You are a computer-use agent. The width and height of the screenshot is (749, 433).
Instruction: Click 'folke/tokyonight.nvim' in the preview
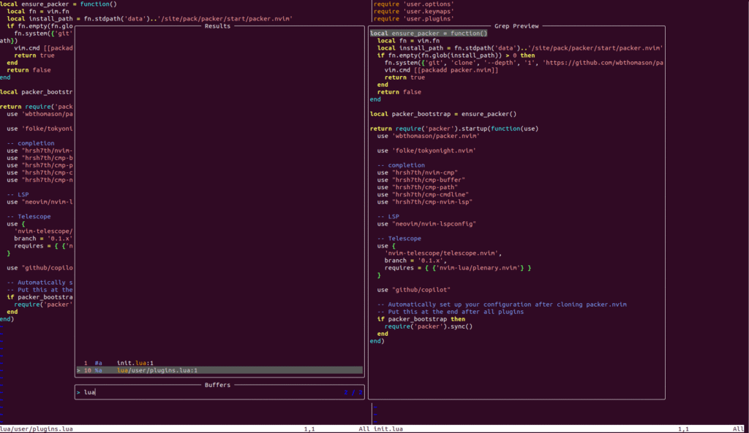coord(434,150)
